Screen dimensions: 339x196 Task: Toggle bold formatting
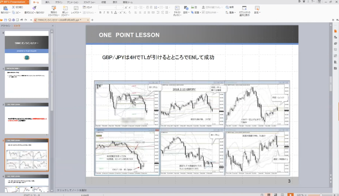click(100, 12)
